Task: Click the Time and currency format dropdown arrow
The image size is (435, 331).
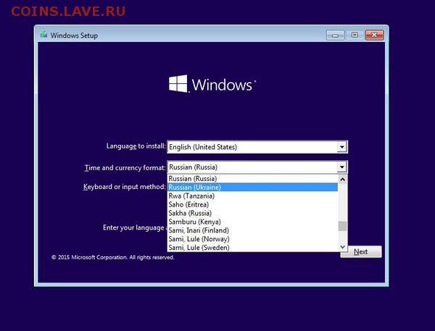Action: pyautogui.click(x=341, y=167)
